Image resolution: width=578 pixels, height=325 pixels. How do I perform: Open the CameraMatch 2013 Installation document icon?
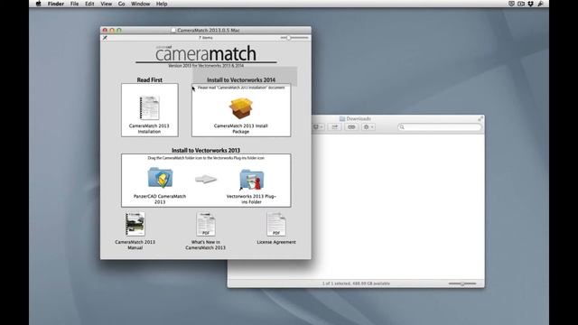[x=149, y=108]
